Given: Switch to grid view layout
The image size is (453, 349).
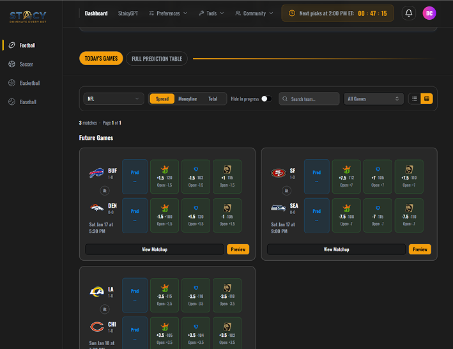Looking at the screenshot, I should click(427, 98).
